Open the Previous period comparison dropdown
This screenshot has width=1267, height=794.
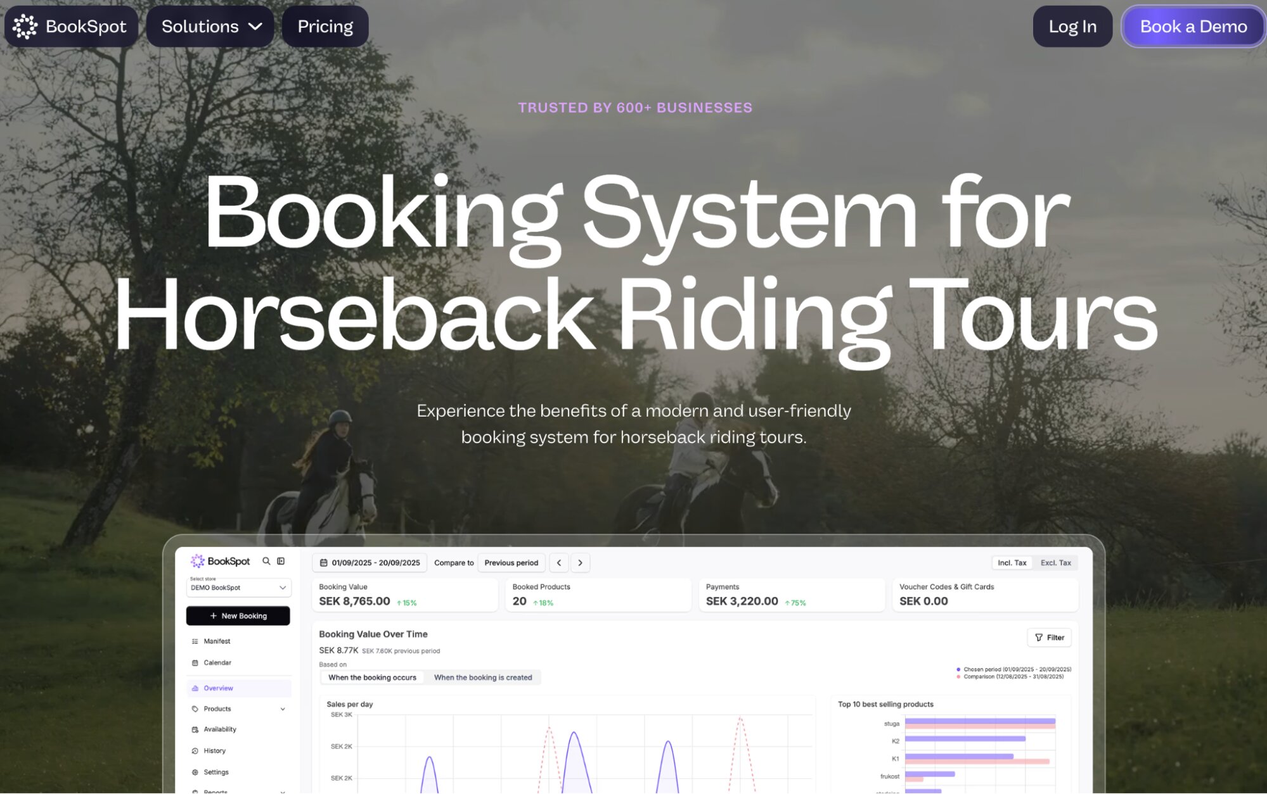(x=511, y=563)
